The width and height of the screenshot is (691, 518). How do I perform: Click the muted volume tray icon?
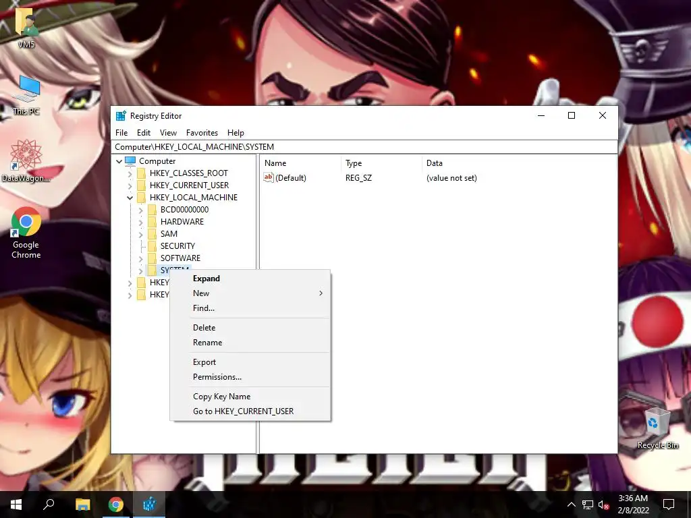(x=604, y=505)
